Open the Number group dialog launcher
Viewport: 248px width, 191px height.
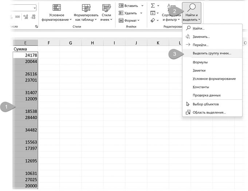tap(36, 27)
